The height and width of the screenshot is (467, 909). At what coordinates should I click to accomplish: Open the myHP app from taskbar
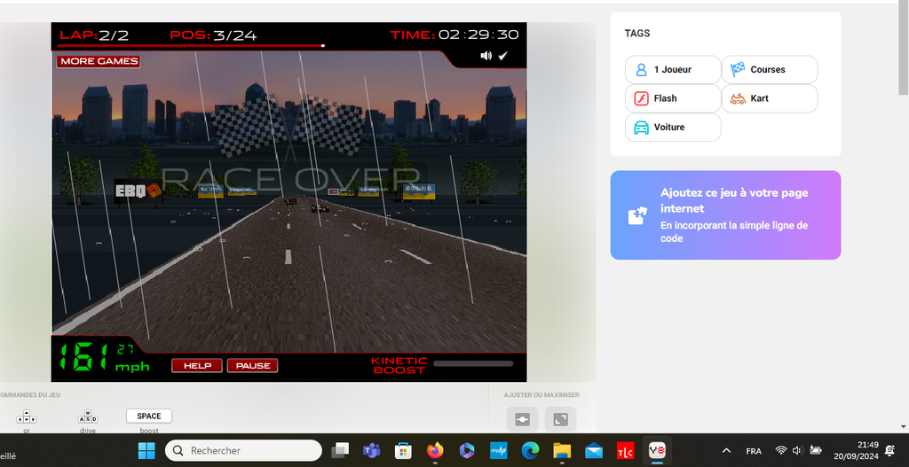[499, 450]
